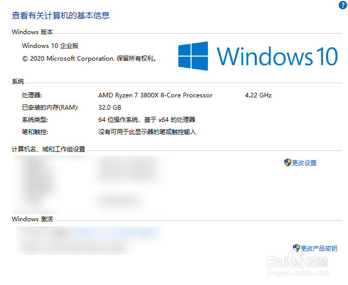
Task: Click the Windows 10 企业版 edition text
Action: click(x=50, y=46)
